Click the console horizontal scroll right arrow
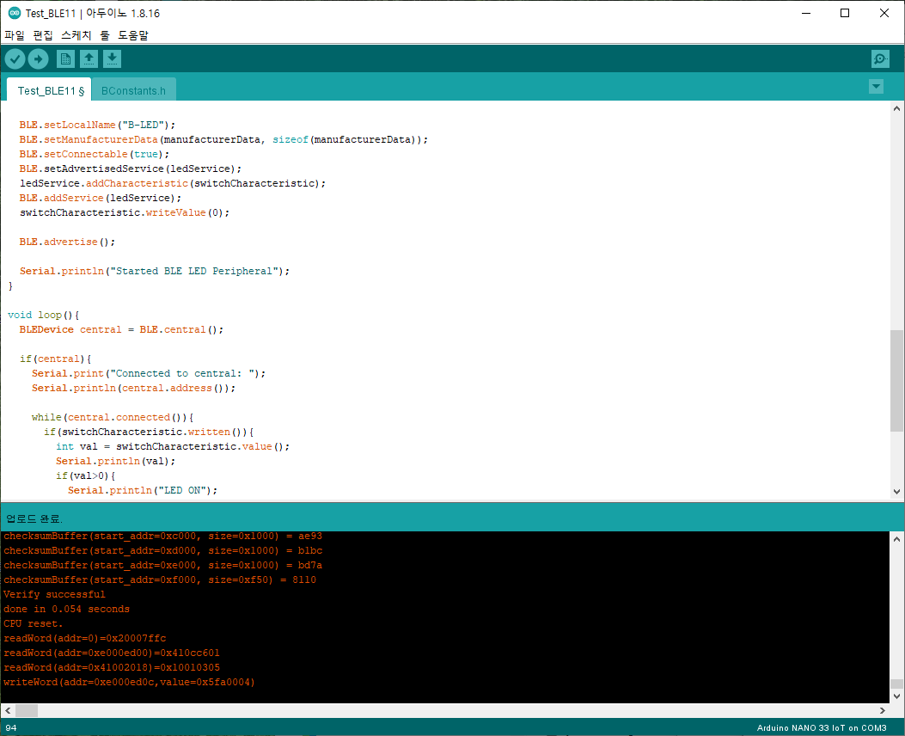 click(883, 710)
